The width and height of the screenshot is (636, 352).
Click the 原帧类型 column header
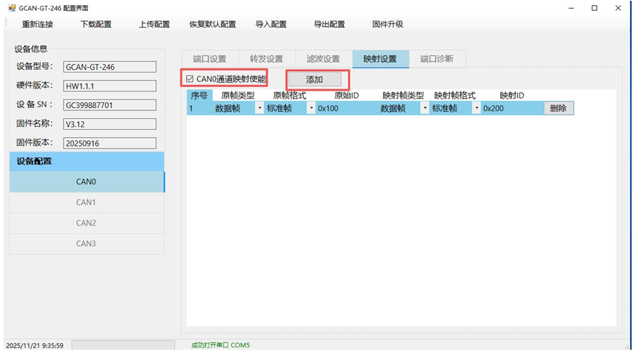click(238, 96)
